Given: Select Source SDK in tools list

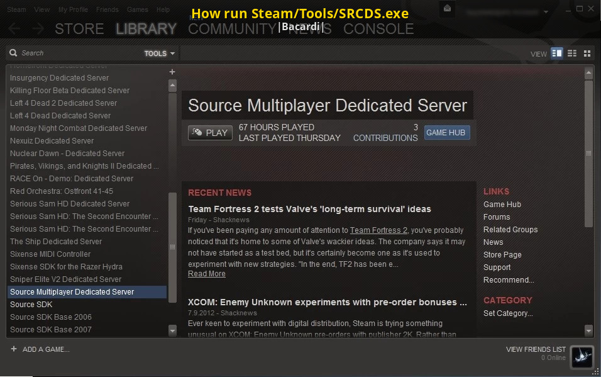Looking at the screenshot, I should coord(31,305).
